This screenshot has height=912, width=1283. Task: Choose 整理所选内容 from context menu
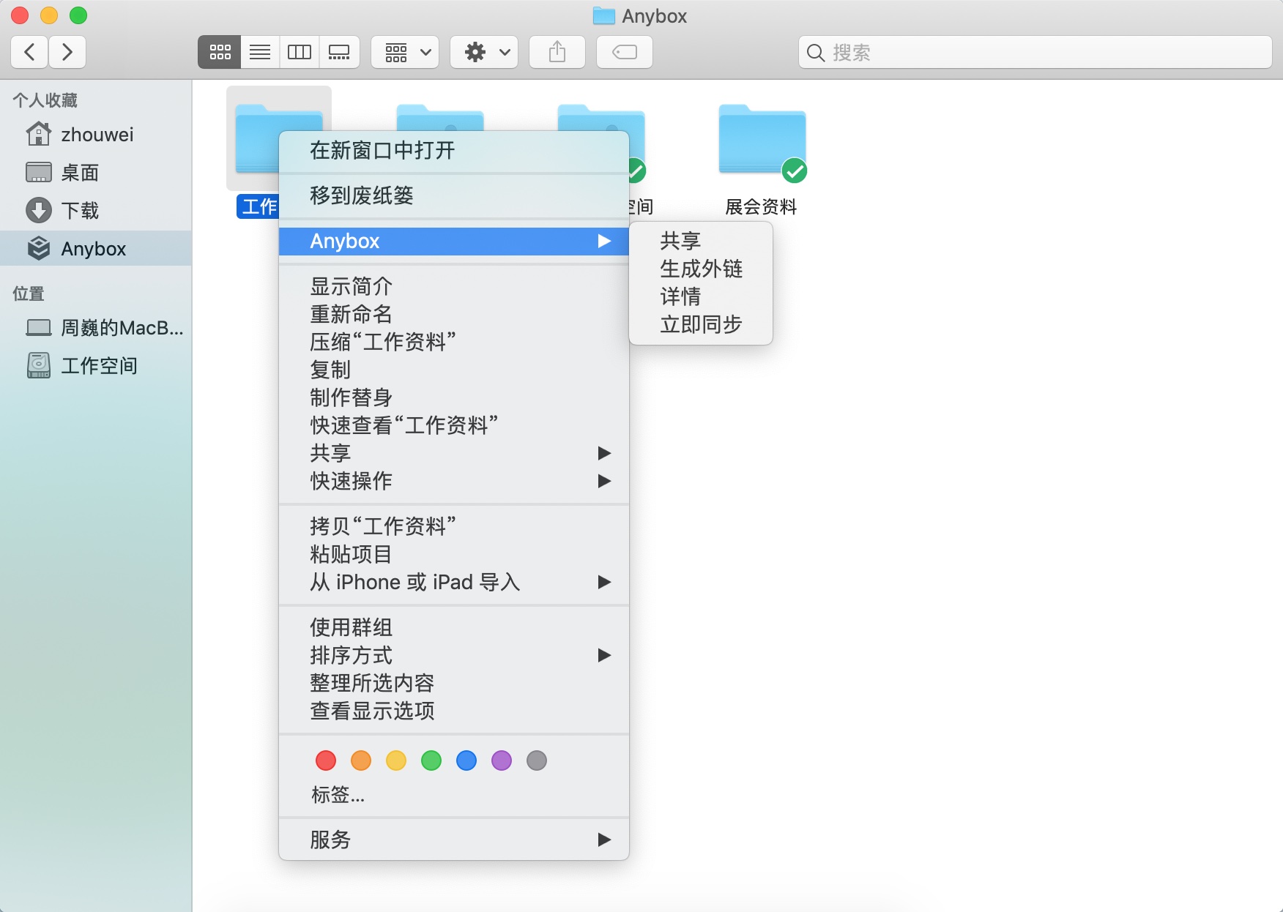pyautogui.click(x=454, y=683)
